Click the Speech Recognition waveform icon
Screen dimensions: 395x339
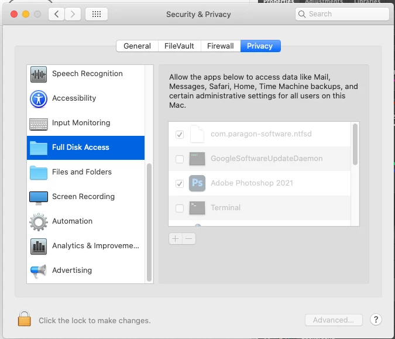click(39, 74)
